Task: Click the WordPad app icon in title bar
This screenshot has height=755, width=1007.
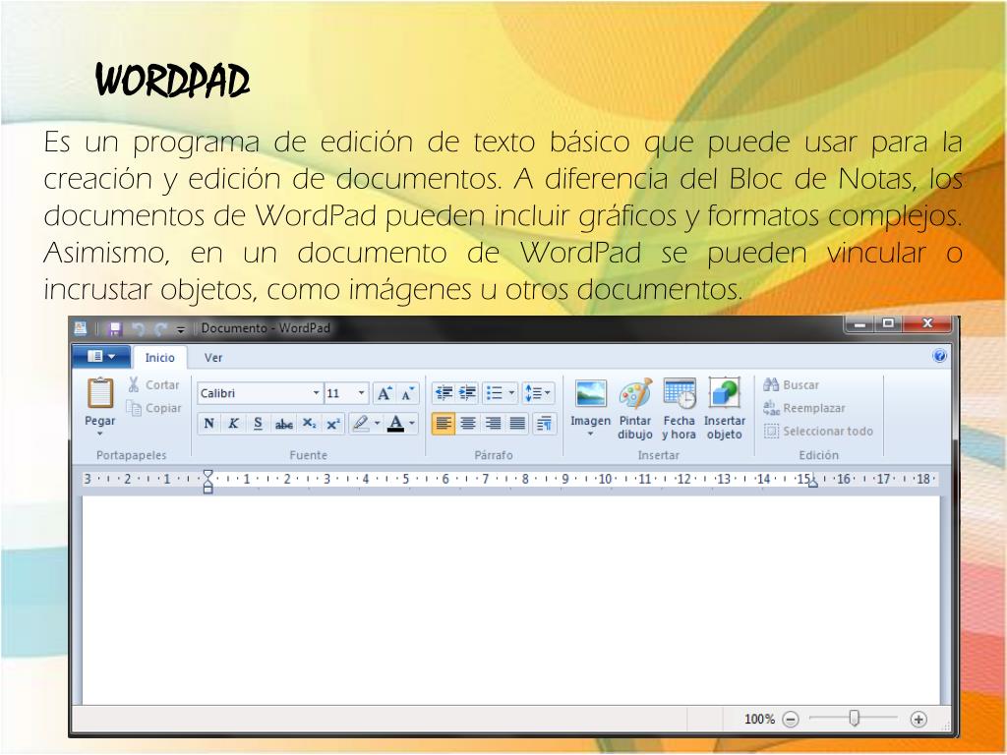Action: coord(81,328)
